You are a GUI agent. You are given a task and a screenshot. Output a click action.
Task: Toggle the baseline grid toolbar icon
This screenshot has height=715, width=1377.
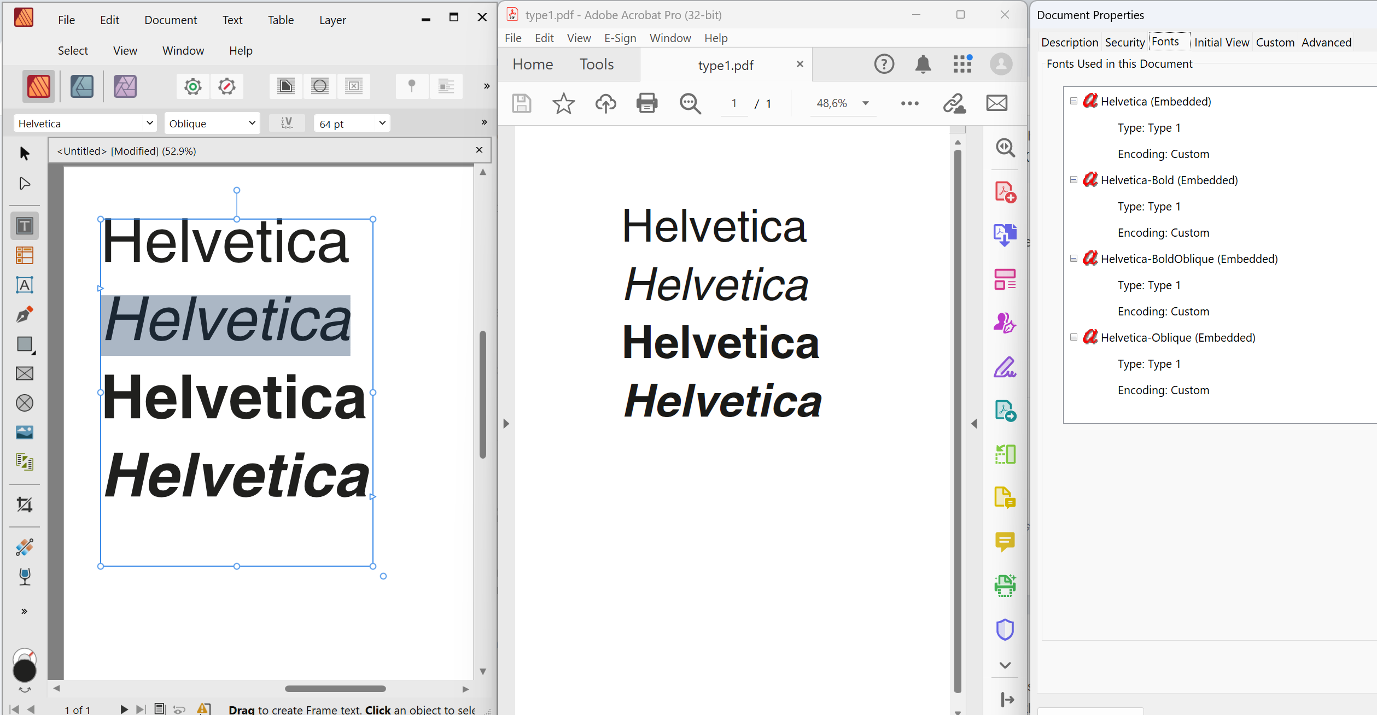coord(446,86)
